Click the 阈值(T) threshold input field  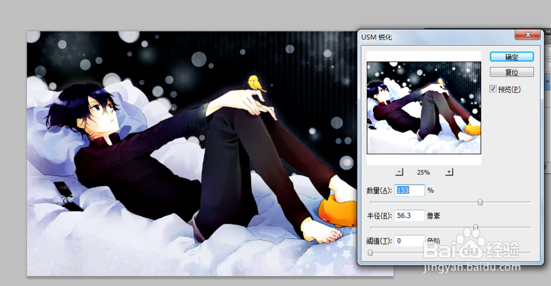(x=409, y=241)
